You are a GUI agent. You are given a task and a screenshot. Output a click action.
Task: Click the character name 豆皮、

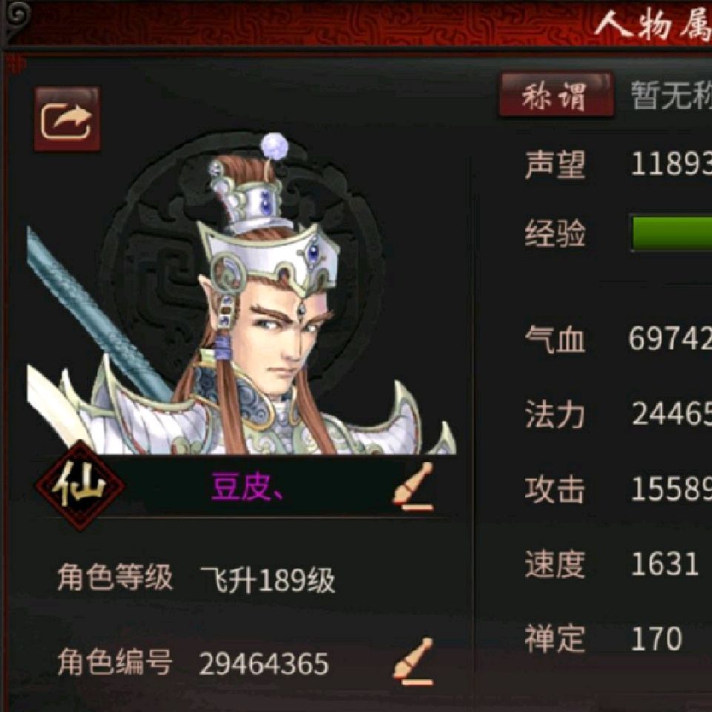pos(248,487)
